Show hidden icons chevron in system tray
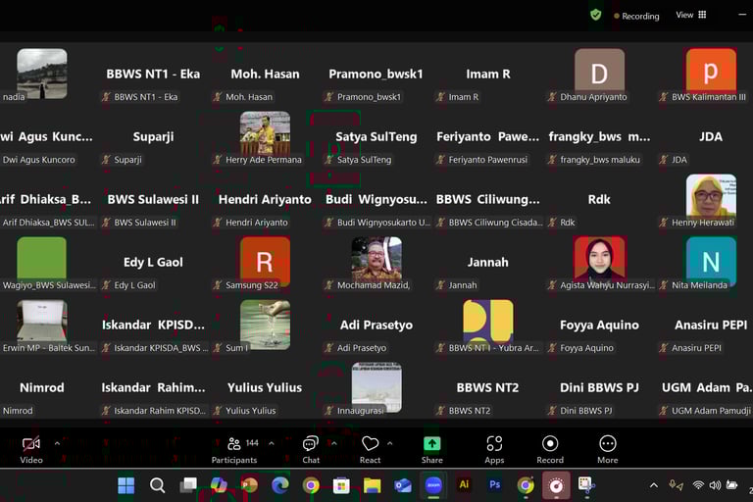This screenshot has width=753, height=502. (654, 485)
